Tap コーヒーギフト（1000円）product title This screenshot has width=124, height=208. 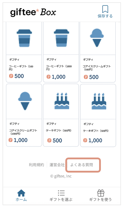click(59, 68)
